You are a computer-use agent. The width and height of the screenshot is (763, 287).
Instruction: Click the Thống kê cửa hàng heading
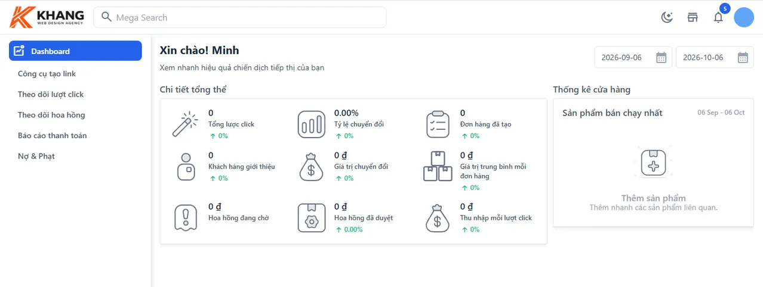click(592, 89)
